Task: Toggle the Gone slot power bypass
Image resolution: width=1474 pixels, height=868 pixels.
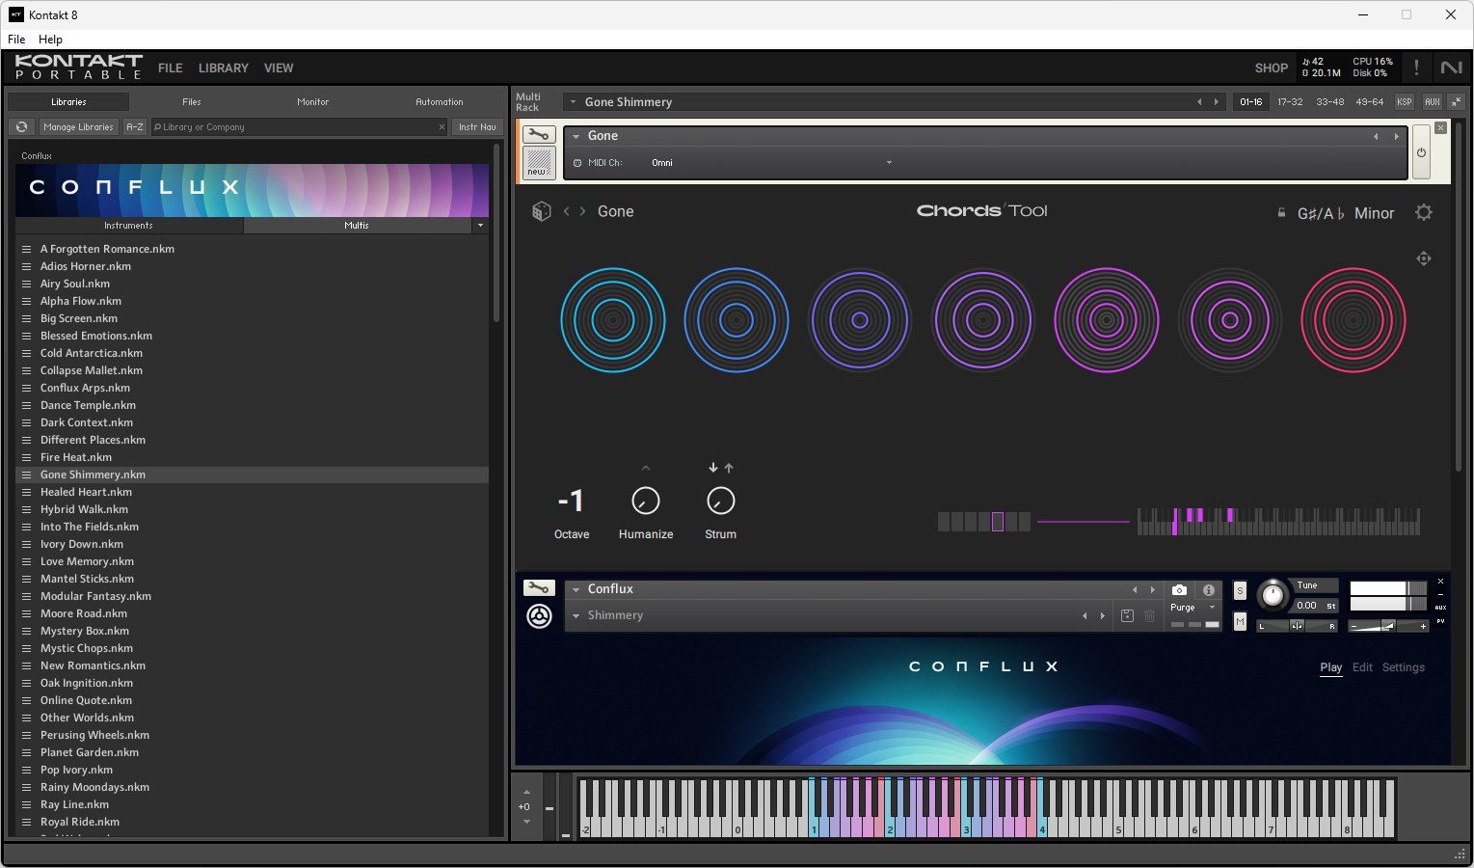Action: [1421, 152]
